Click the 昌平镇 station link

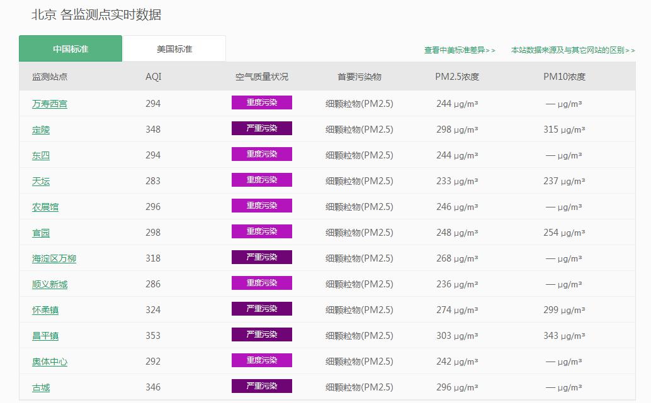(x=45, y=336)
